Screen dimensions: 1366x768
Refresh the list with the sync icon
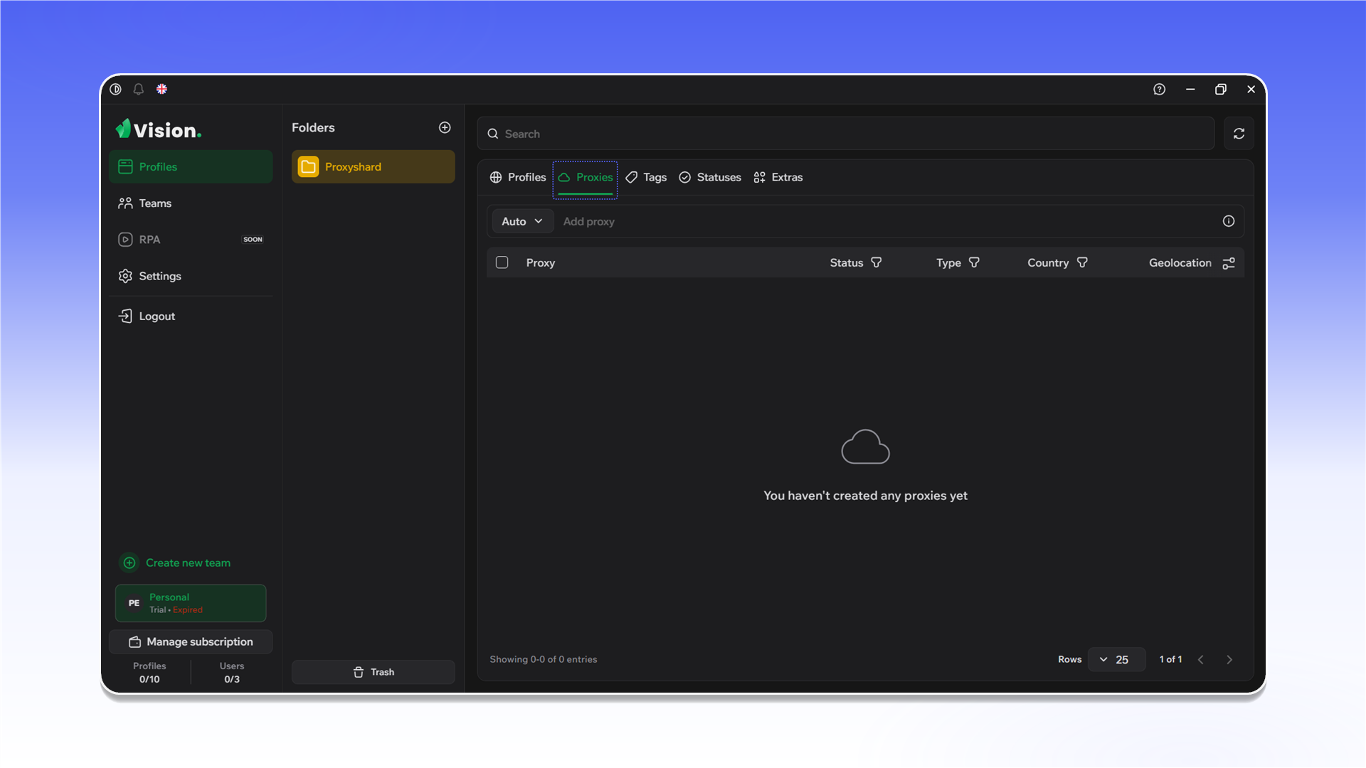coord(1239,134)
